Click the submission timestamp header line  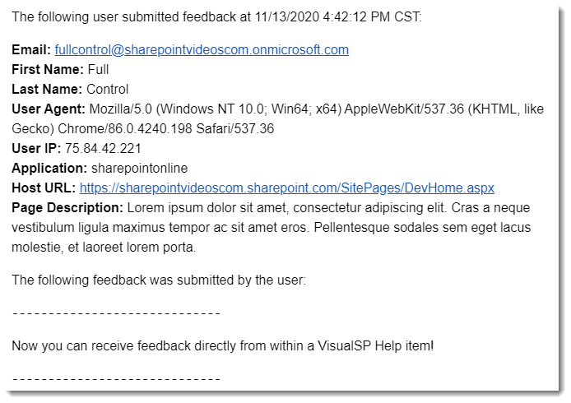point(216,16)
